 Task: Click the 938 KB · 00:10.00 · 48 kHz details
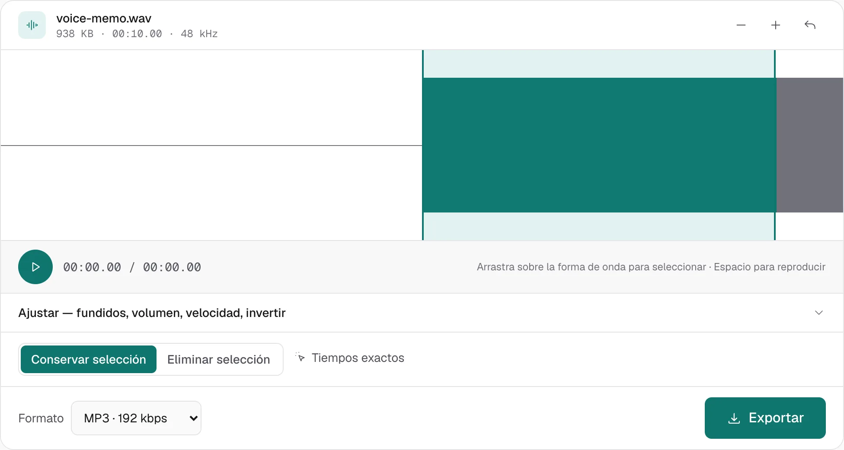[137, 34]
